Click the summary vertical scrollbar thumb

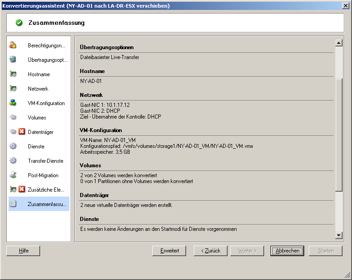pos(339,135)
